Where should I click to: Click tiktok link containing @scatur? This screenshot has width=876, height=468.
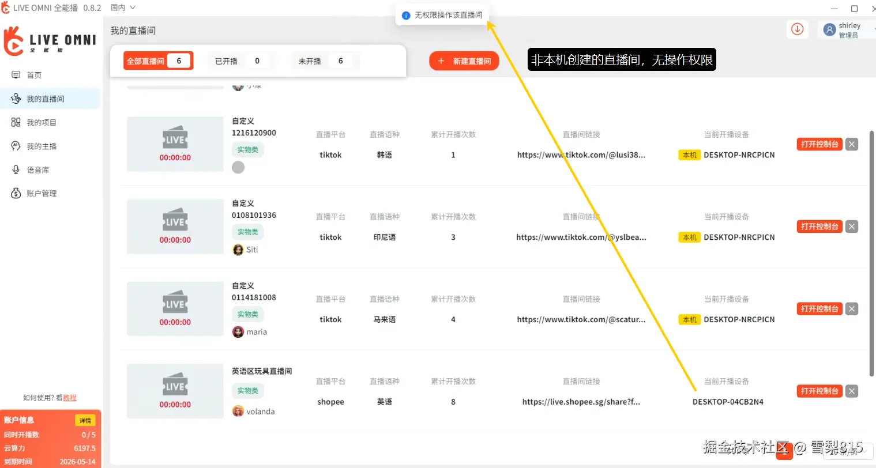(581, 320)
